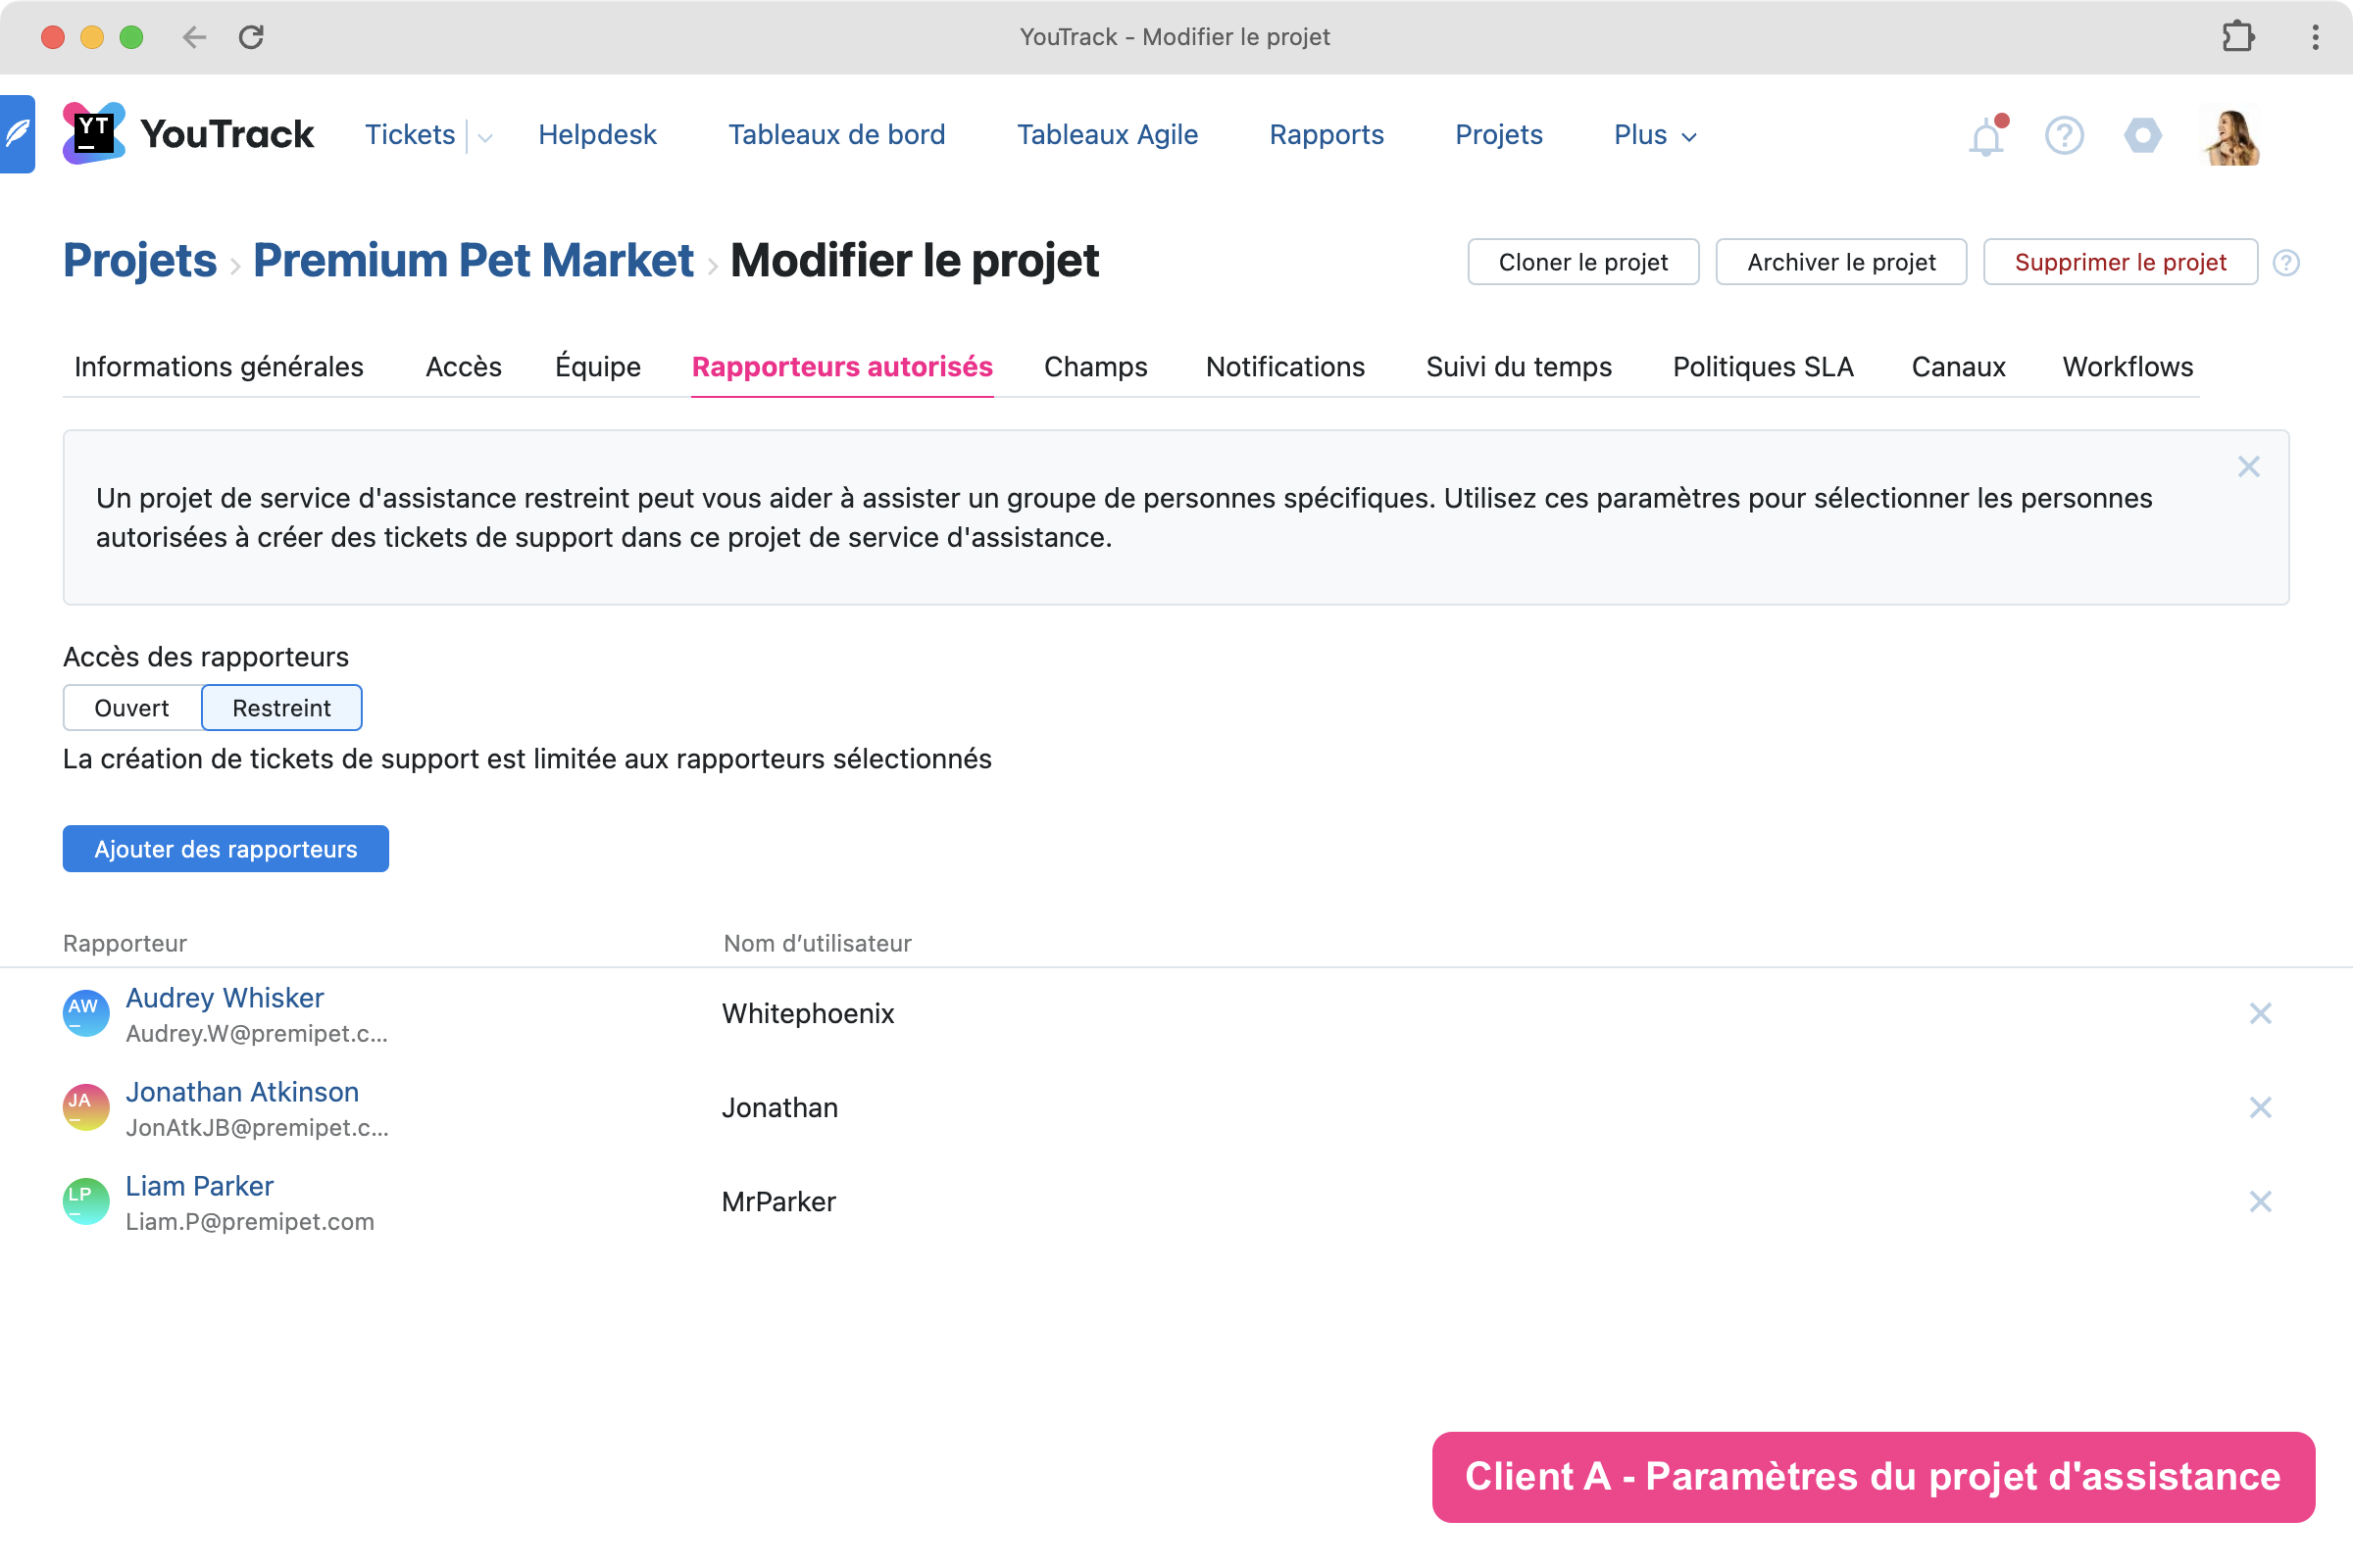Open Jonathan Atkinson's profile link
This screenshot has height=1568, width=2353.
click(x=242, y=1092)
